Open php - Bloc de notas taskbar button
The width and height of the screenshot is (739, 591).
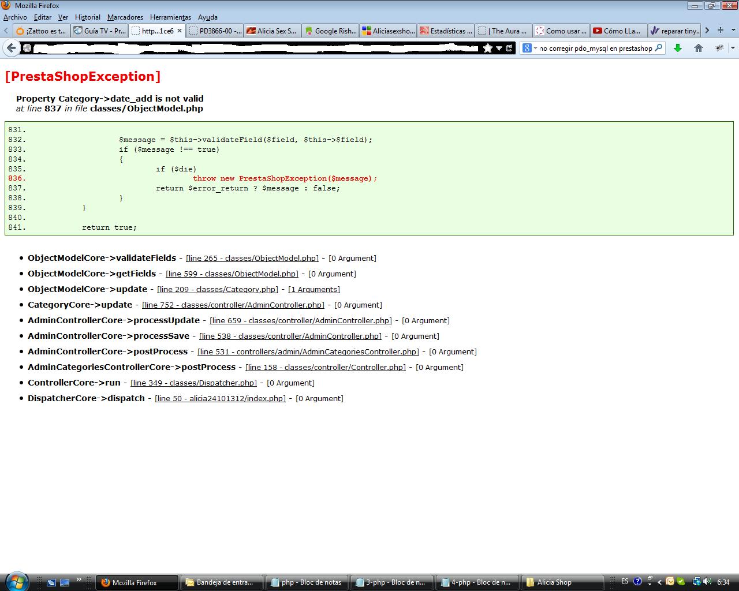coord(307,582)
